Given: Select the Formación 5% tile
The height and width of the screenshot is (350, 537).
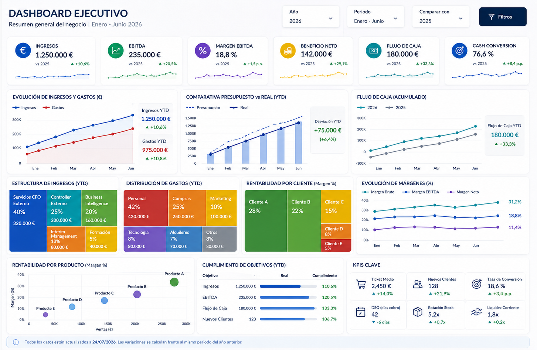Looking at the screenshot, I should [x=102, y=239].
